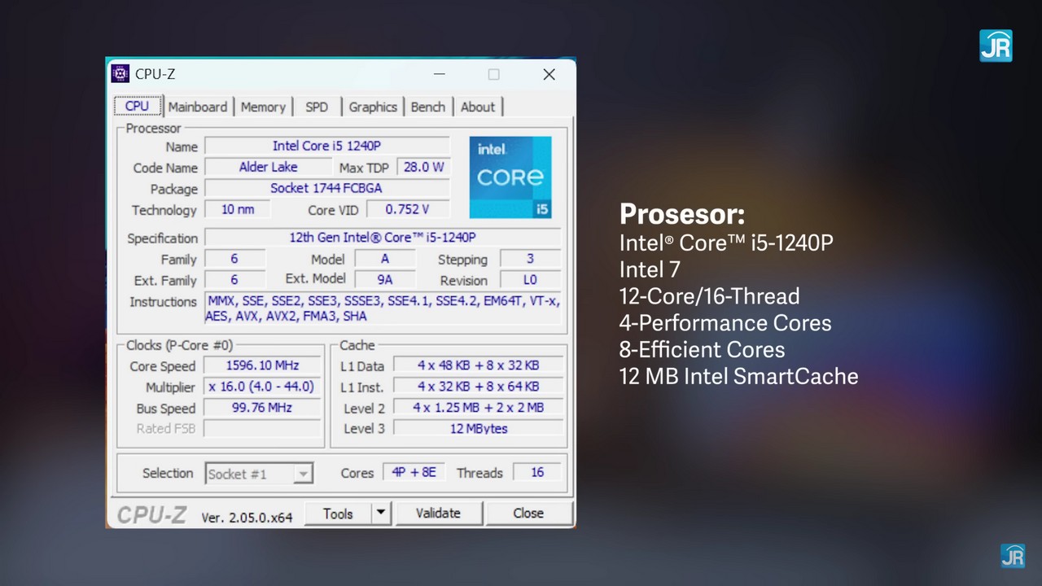Click the Level 3 value 12 MBytes
Image resolution: width=1042 pixels, height=586 pixels.
point(479,429)
